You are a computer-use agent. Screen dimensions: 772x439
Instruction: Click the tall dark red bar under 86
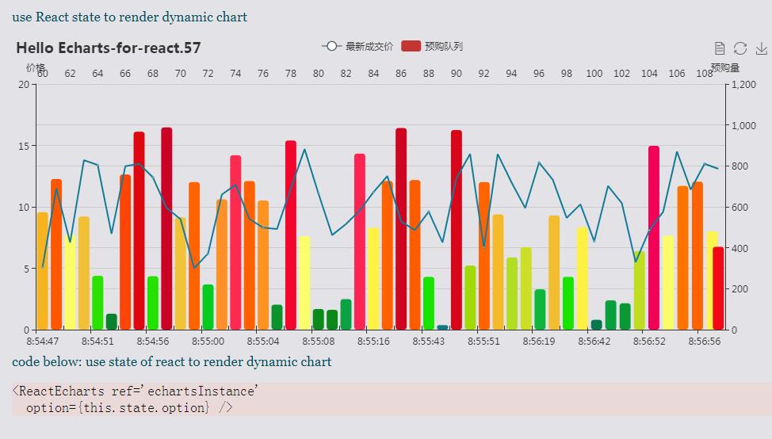(x=401, y=229)
